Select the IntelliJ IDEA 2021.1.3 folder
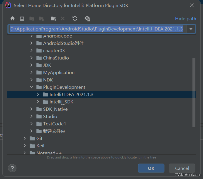 click(x=101, y=94)
